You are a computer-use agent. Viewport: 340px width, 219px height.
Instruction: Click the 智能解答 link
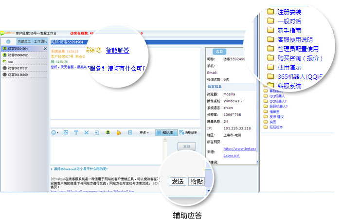tap(117, 50)
